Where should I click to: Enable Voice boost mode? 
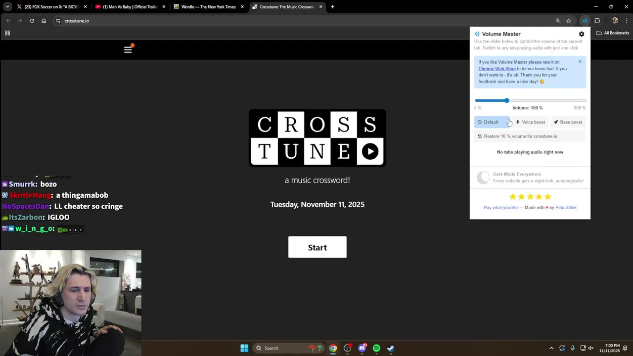tap(530, 122)
